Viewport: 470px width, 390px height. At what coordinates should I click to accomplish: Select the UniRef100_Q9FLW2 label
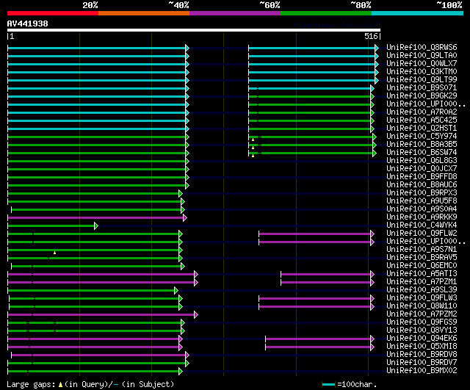[422, 234]
